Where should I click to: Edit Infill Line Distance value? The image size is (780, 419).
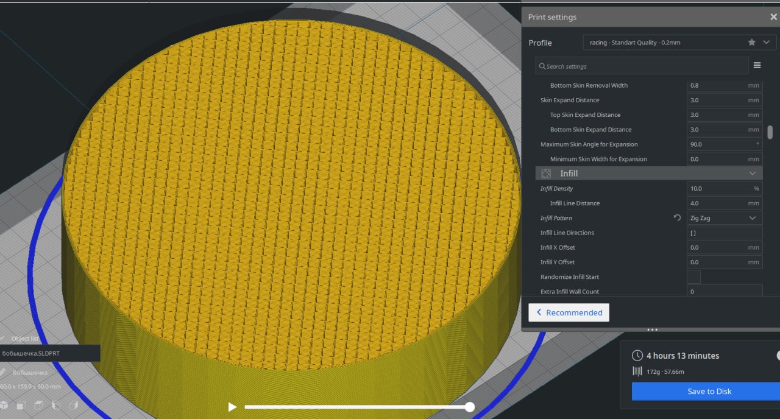(724, 203)
